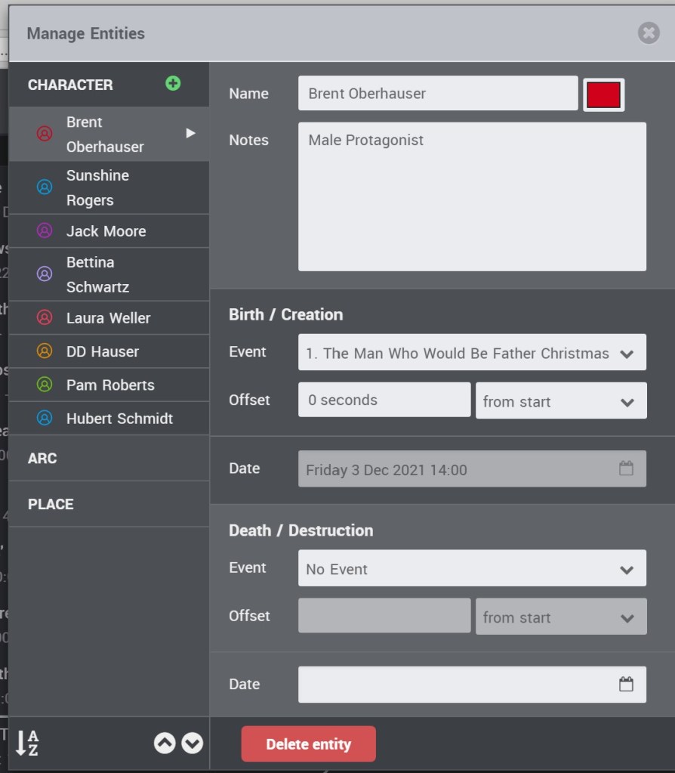Click the green add character plus icon
The image size is (675, 773).
(x=173, y=84)
